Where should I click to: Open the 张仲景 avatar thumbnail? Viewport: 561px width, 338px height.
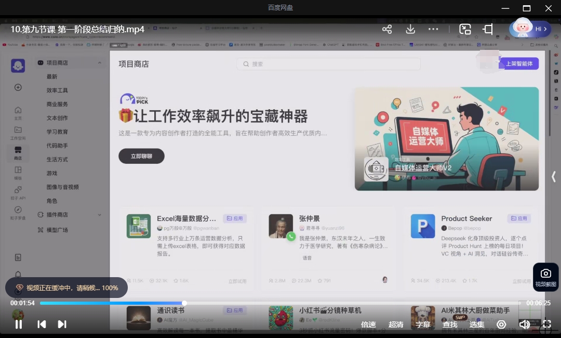pyautogui.click(x=281, y=226)
